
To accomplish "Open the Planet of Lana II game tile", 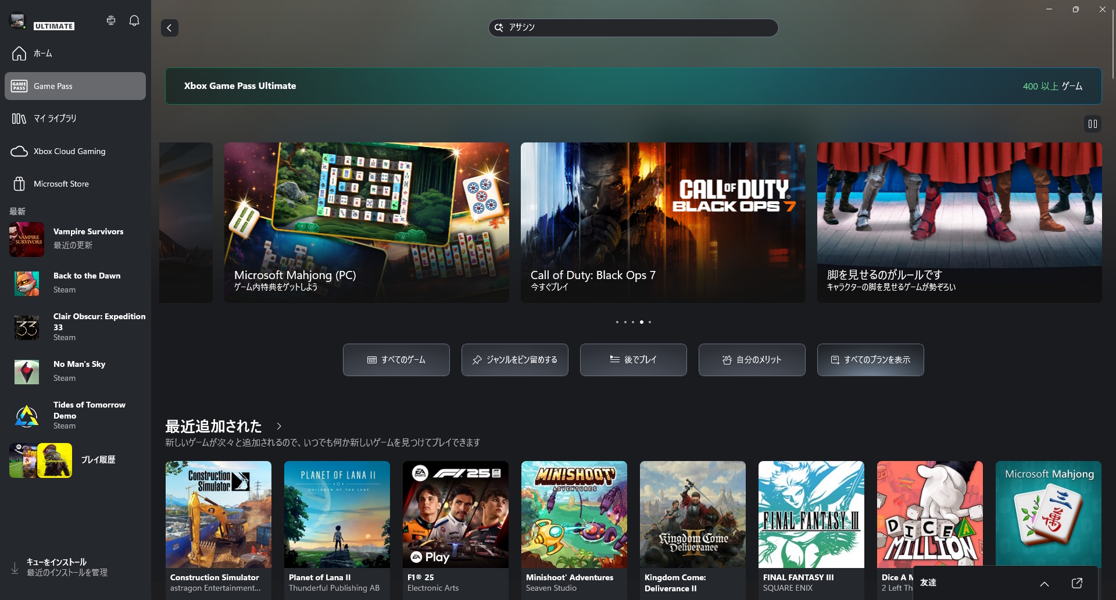I will pyautogui.click(x=337, y=530).
